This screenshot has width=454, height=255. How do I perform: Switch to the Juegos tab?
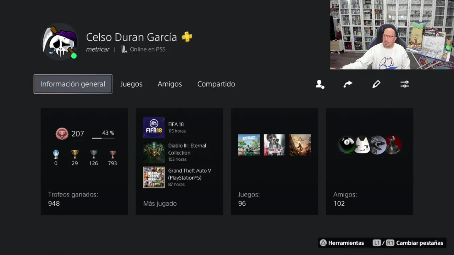click(x=131, y=84)
